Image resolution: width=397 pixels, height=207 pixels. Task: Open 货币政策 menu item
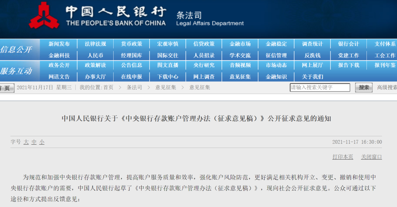point(131,44)
